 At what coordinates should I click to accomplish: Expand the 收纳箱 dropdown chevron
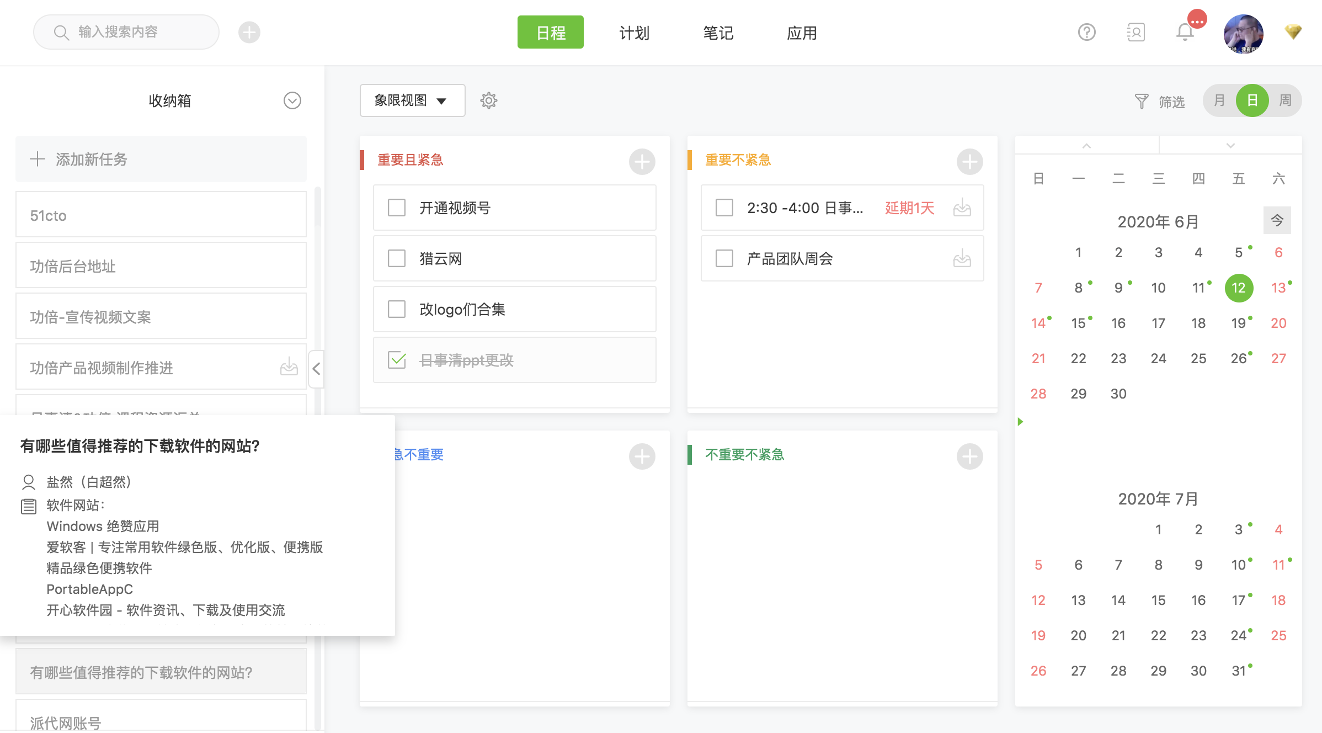click(x=292, y=100)
